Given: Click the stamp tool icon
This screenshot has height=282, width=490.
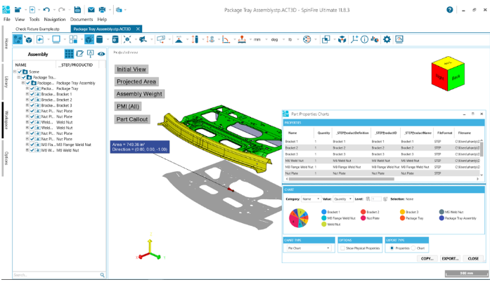Looking at the screenshot, I should [242, 39].
